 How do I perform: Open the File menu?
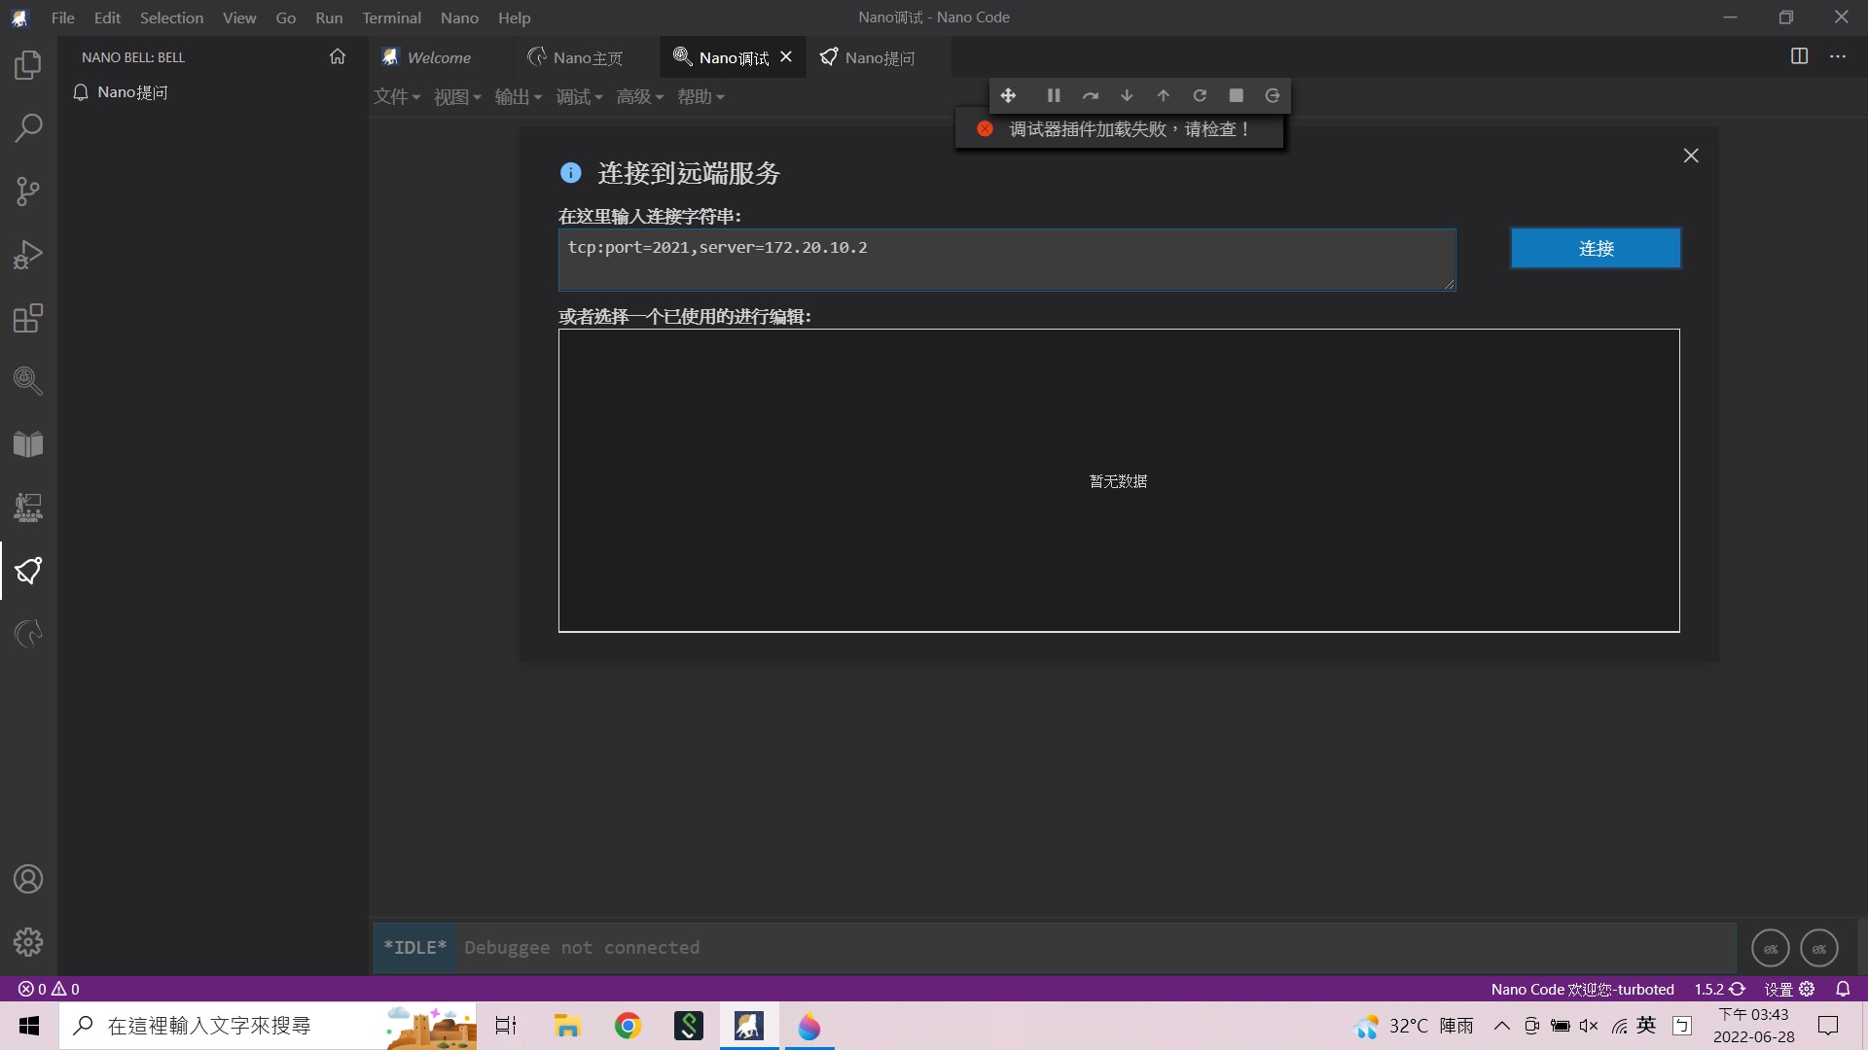point(63,17)
